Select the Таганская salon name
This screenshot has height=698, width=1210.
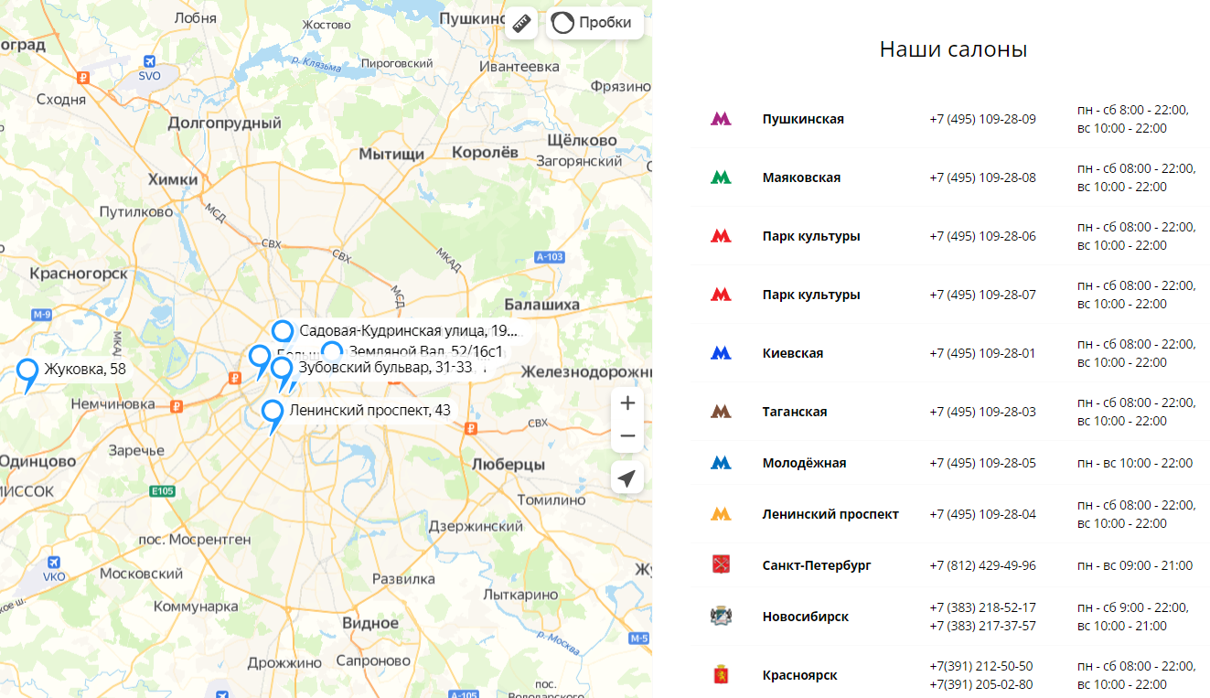(x=795, y=412)
